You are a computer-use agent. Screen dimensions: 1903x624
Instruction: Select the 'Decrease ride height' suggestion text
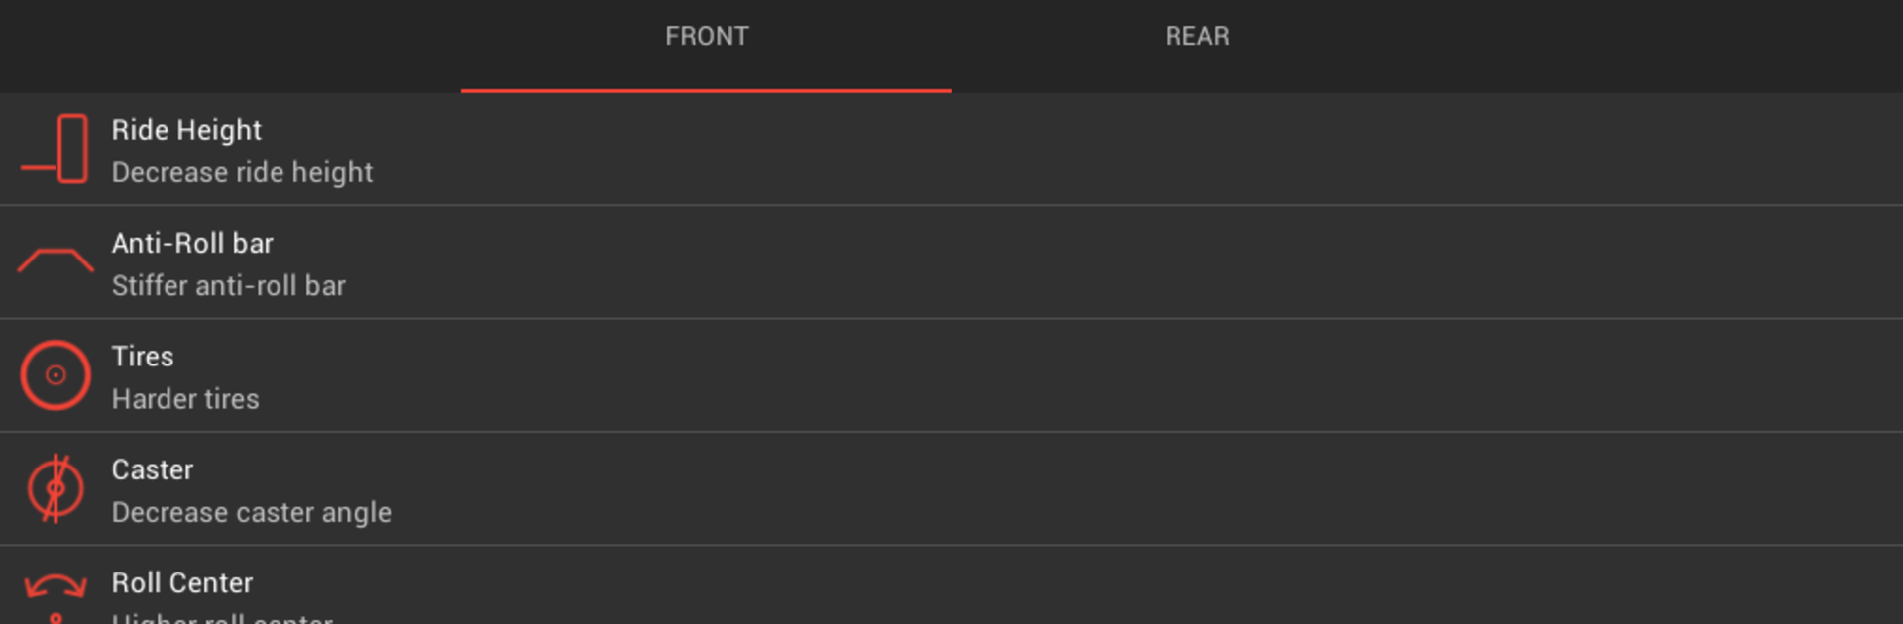tap(242, 172)
